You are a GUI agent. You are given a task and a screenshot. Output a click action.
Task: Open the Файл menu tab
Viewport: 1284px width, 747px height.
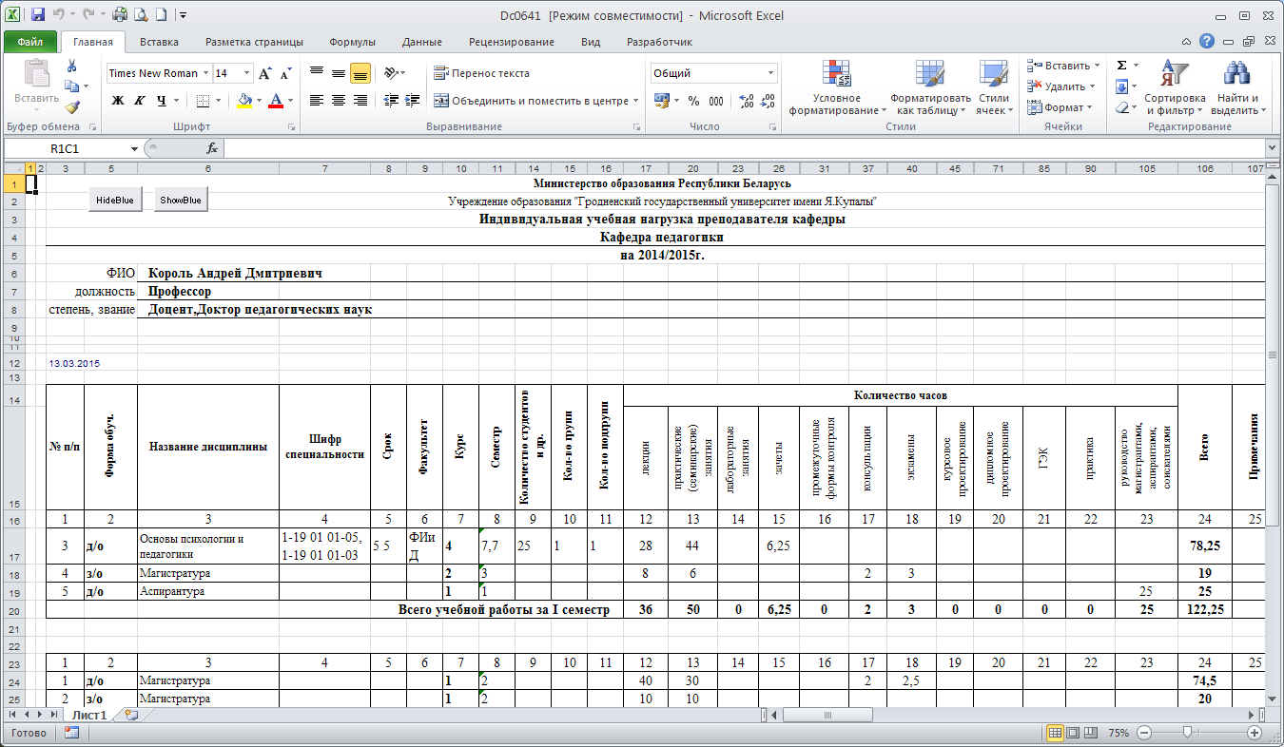[29, 42]
